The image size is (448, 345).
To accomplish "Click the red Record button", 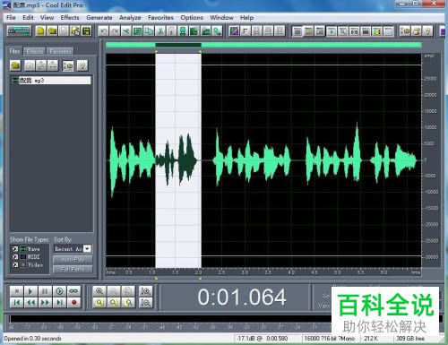I will click(73, 303).
